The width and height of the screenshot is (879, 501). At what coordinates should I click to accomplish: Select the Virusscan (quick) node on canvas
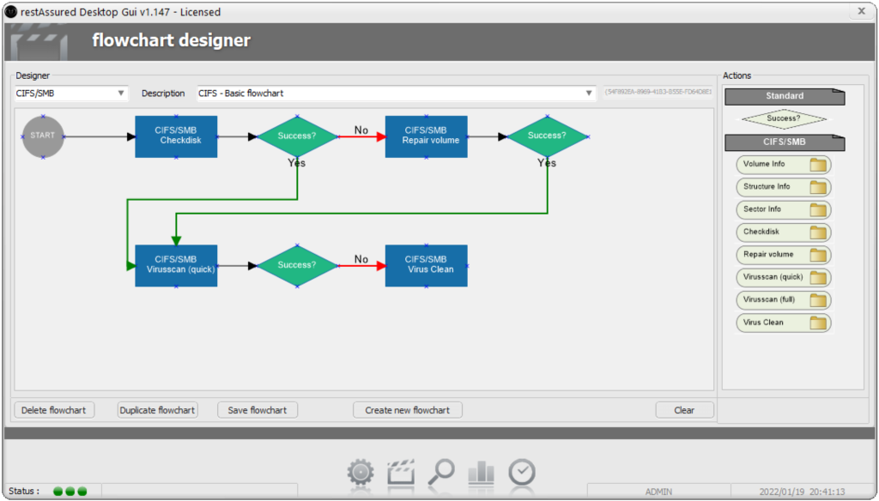tap(176, 265)
